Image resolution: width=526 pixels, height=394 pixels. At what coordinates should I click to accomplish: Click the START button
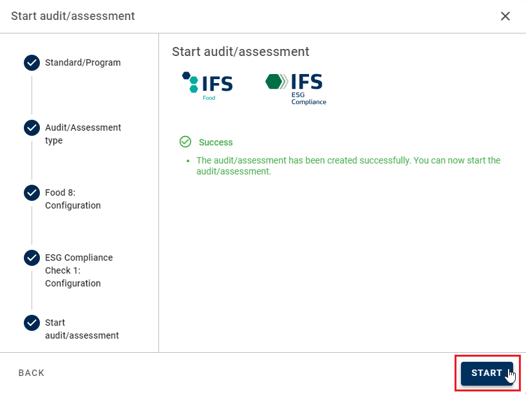(x=487, y=373)
